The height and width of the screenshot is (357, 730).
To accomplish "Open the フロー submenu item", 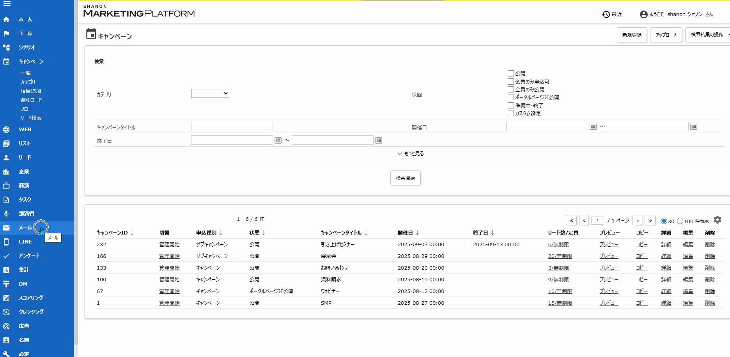I will 26,109.
